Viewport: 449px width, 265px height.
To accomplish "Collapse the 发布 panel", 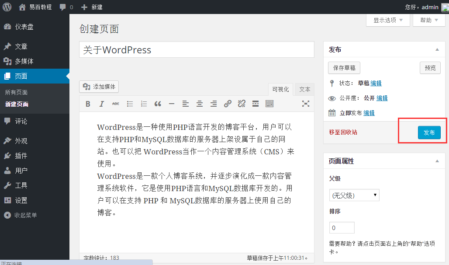I will point(437,49).
